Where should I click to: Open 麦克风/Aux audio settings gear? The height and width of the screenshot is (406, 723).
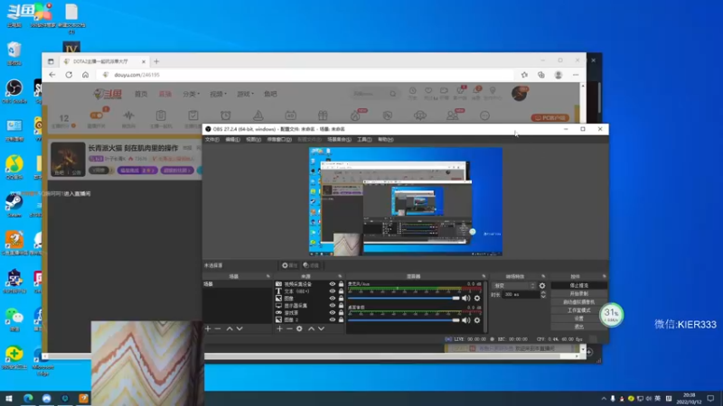[x=477, y=299]
